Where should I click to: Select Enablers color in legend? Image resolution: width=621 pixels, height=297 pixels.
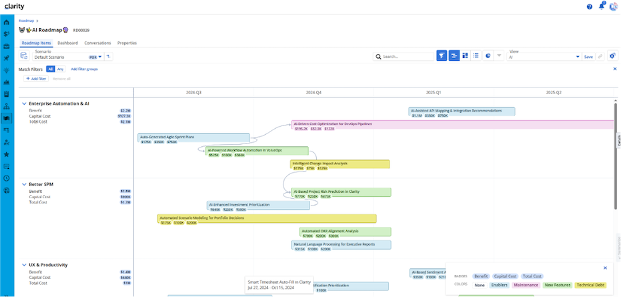499,285
